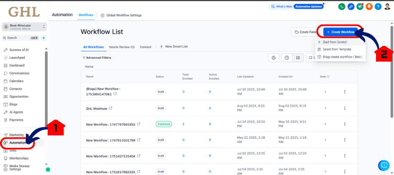Click the green phone dialer icon
This screenshot has width=394, height=175.
(x=341, y=7)
